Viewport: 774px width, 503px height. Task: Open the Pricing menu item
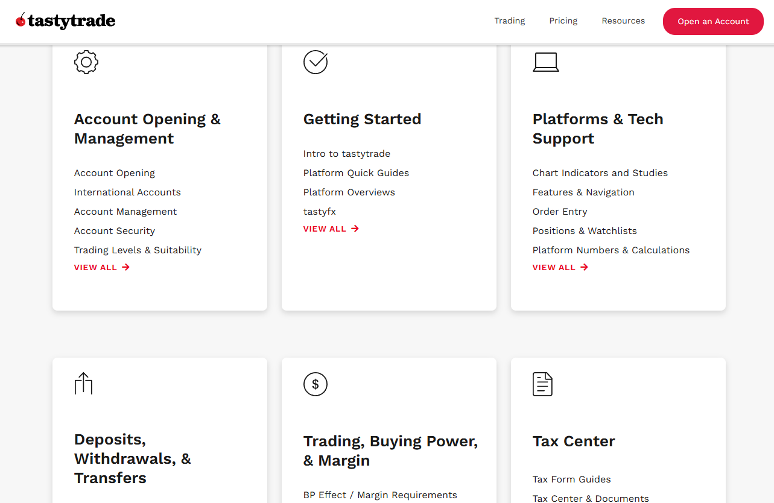(x=563, y=21)
